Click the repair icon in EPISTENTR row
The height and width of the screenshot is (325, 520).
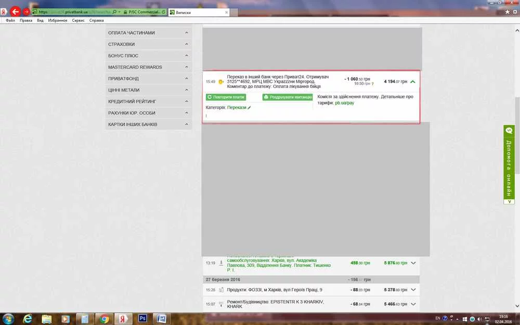coord(221,304)
